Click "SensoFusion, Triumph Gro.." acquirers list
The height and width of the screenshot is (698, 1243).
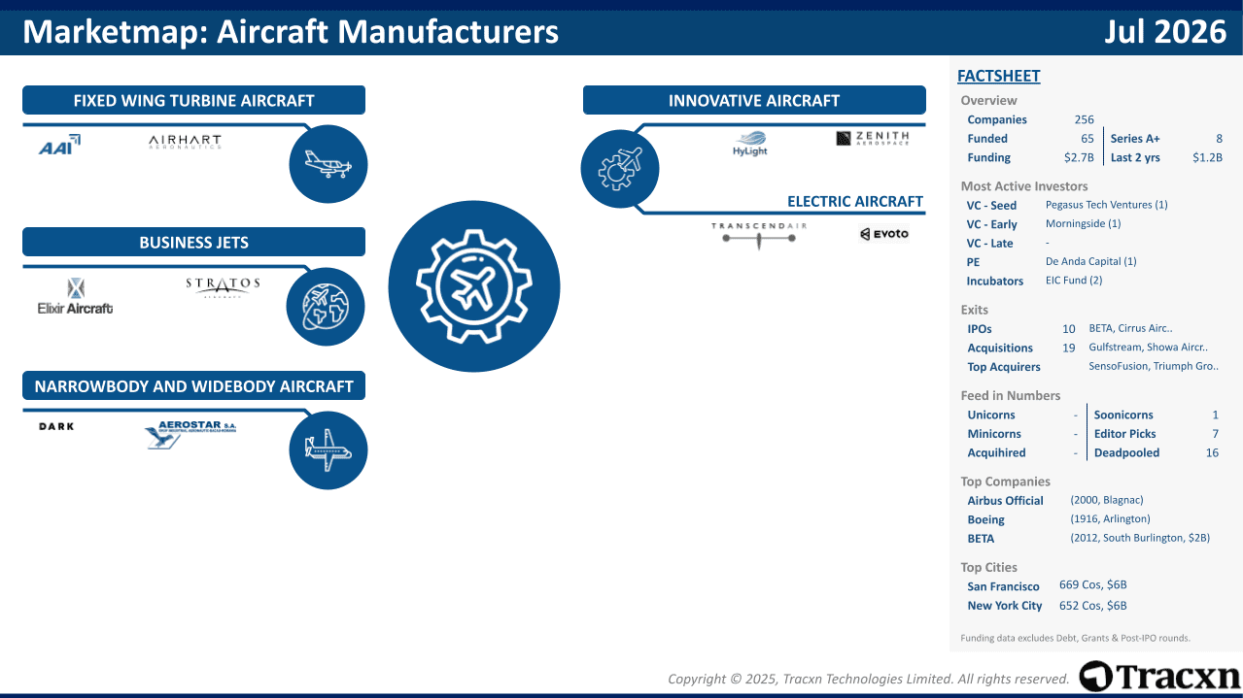tap(1154, 367)
